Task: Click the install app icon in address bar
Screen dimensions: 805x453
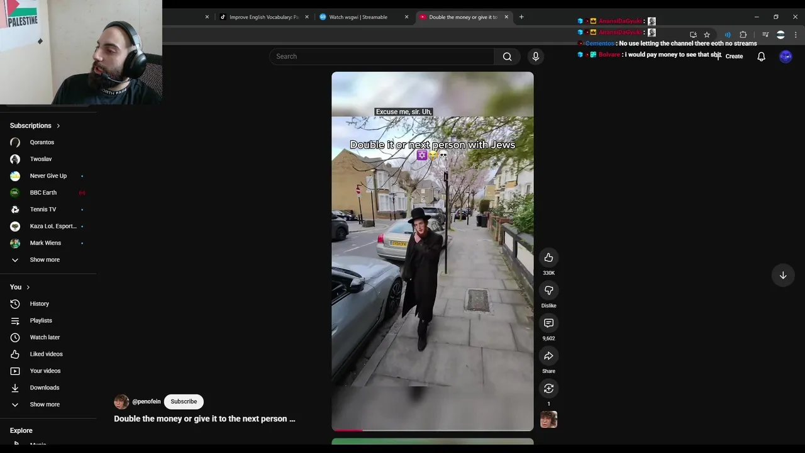Action: click(x=693, y=35)
